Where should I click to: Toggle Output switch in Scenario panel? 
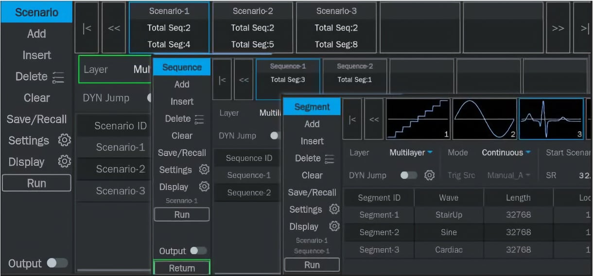(57, 263)
